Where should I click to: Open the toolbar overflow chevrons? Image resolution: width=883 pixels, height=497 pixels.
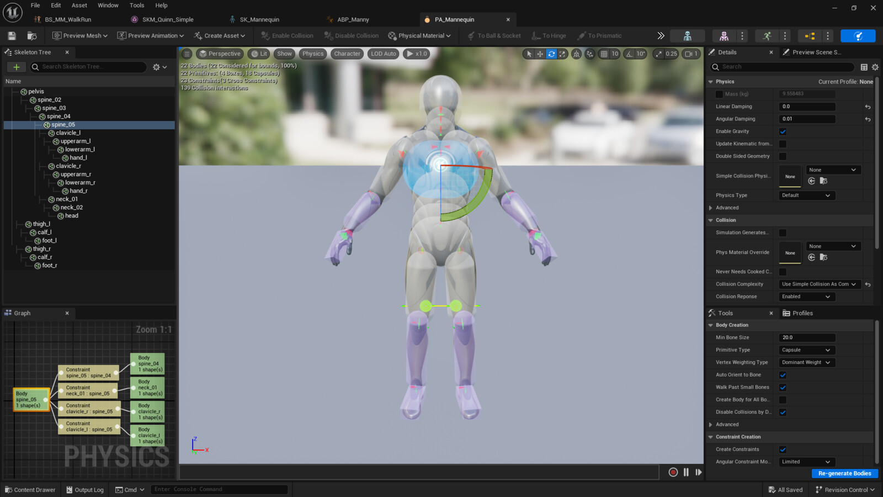click(x=661, y=36)
